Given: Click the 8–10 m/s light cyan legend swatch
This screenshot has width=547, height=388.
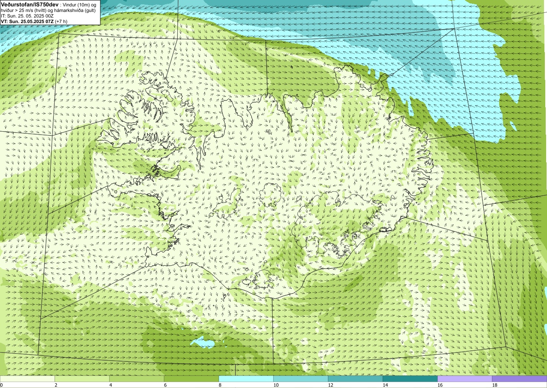Looking at the screenshot, I should [x=246, y=379].
